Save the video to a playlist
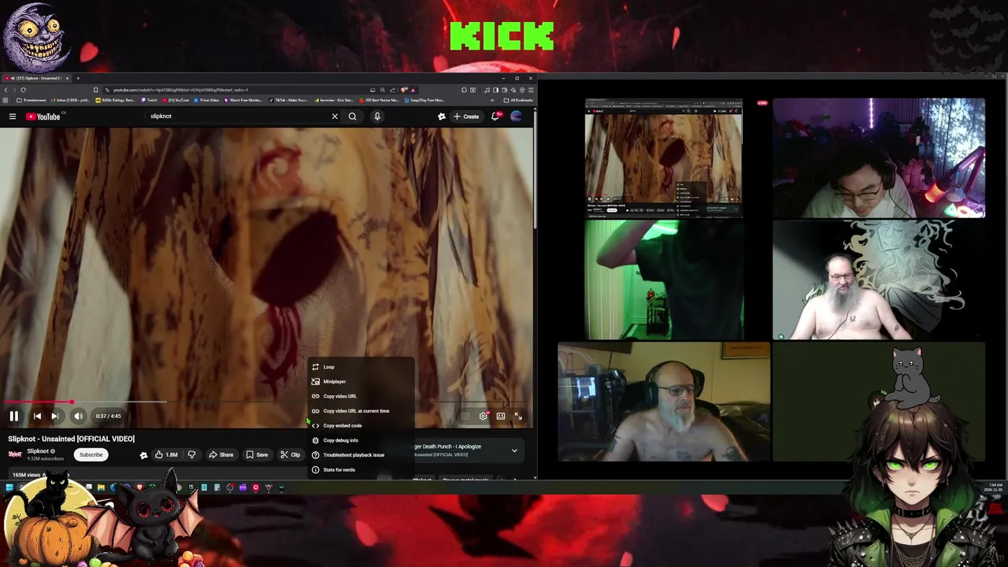 [x=257, y=454]
